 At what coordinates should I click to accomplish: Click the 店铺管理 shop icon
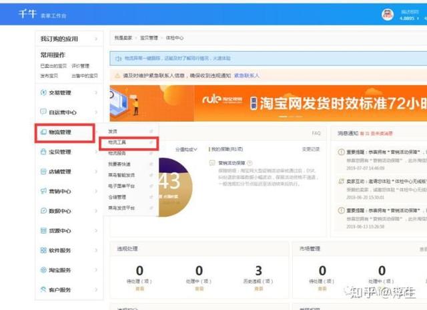tap(43, 171)
